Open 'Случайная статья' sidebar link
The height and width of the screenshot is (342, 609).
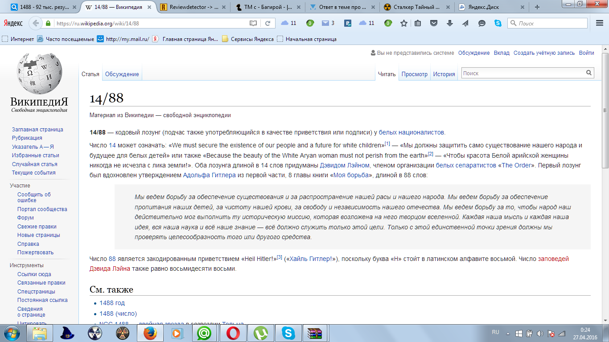[x=35, y=164]
